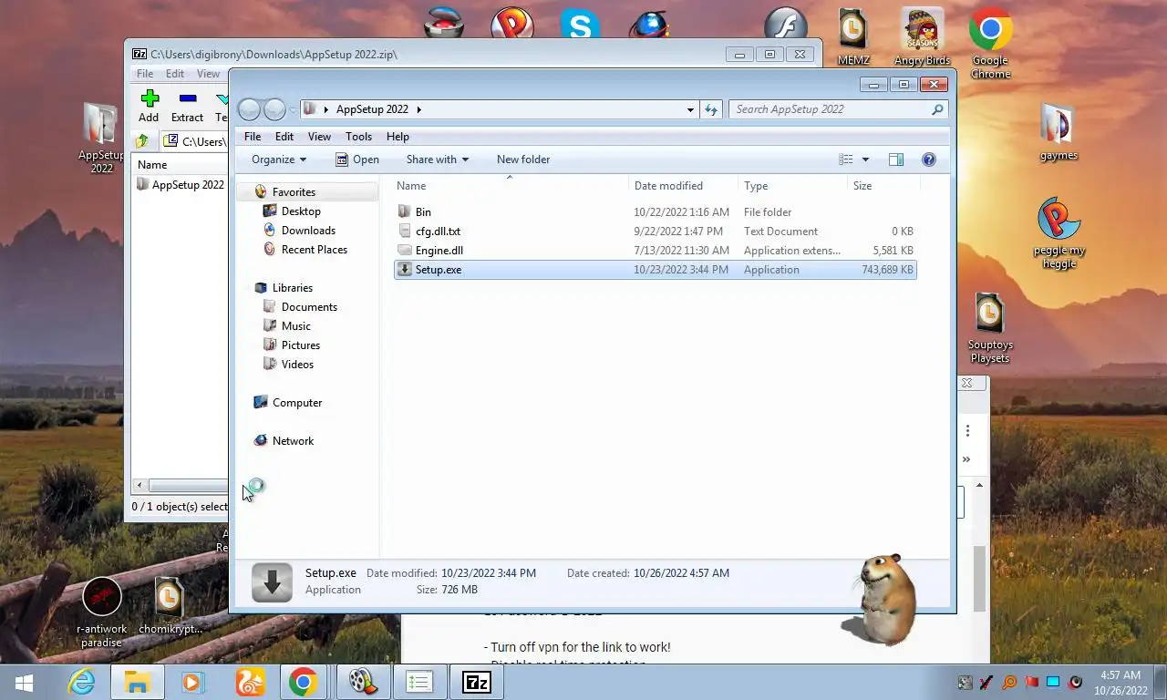Click the 7-Zip up-folder arrow icon
This screenshot has height=700, width=1167.
142,141
